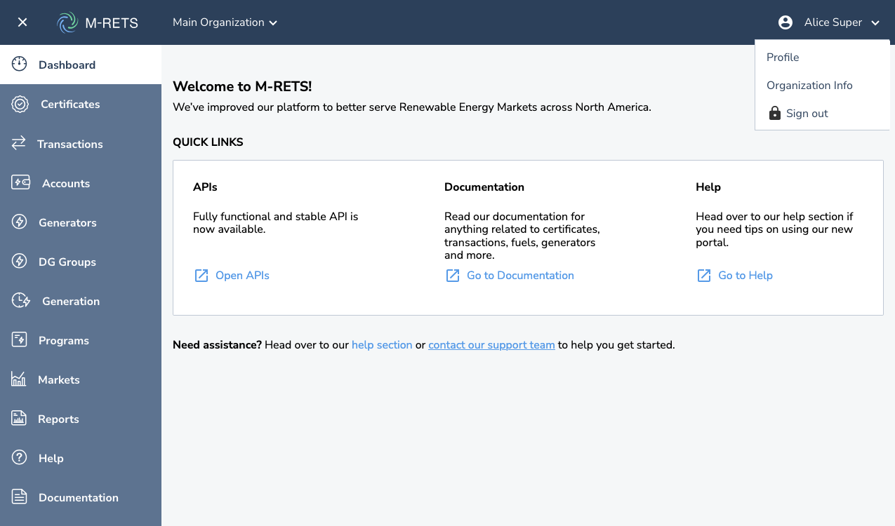Click the Transactions arrows icon
Screen dimensions: 895x526
(x=19, y=144)
